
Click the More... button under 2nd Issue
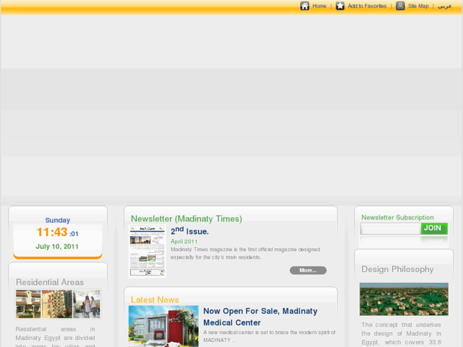coord(308,270)
